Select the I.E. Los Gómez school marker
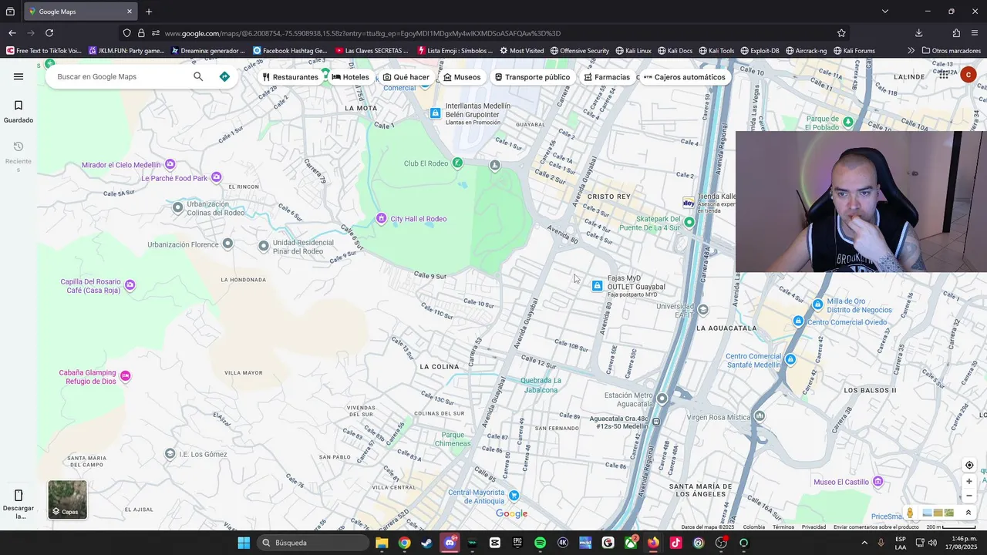The height and width of the screenshot is (555, 987). point(170,453)
